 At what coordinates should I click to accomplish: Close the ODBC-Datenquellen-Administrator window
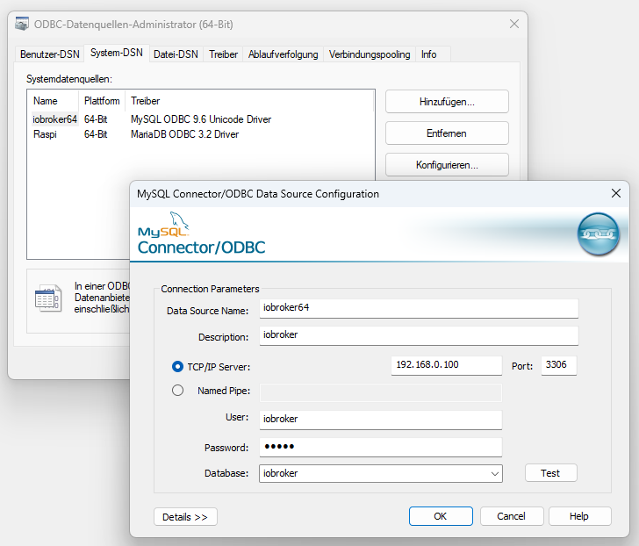point(514,24)
